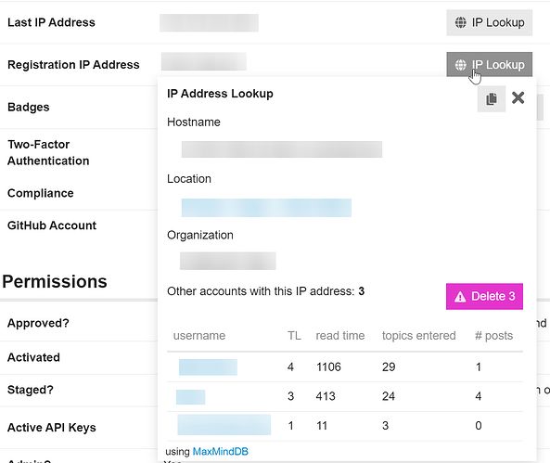Click the 'Staged?' row label
The width and height of the screenshot is (550, 463).
31,390
